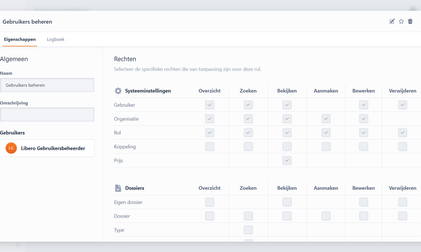The height and width of the screenshot is (252, 421).
Task: Toggle Organisatie Zoeken checkbox
Action: (248, 118)
